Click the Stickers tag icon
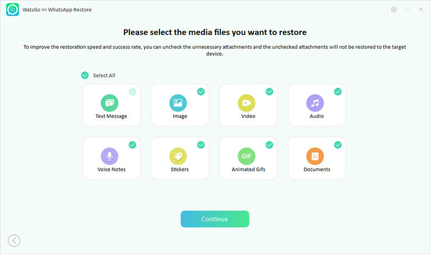 [x=178, y=156]
